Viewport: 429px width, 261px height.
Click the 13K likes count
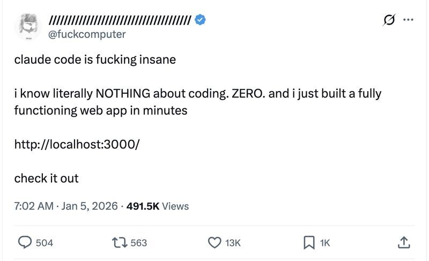tap(233, 243)
